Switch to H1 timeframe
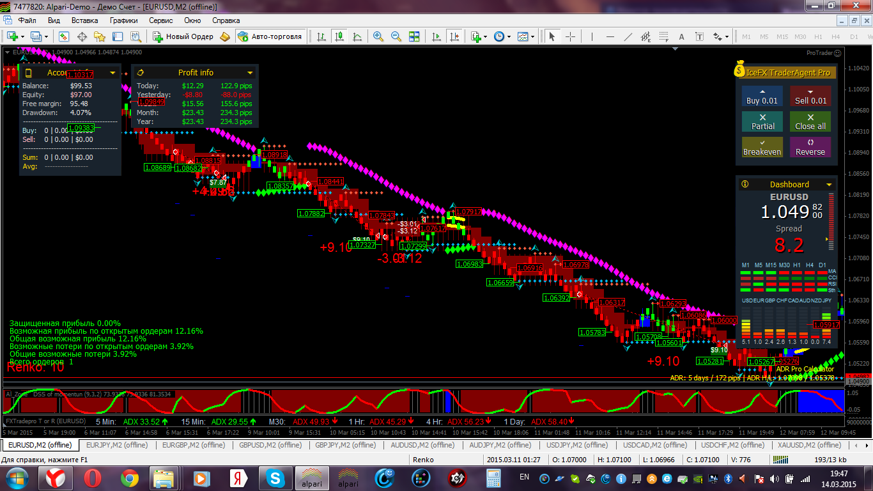 (x=818, y=36)
